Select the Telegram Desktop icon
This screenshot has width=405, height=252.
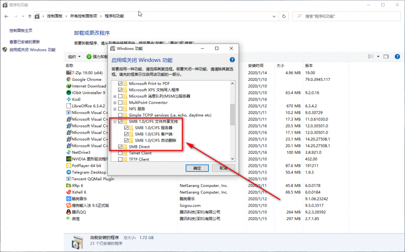(x=68, y=172)
